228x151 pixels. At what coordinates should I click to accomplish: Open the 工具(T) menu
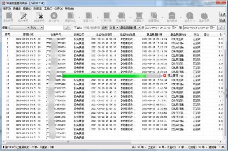pyautogui.click(x=48, y=9)
